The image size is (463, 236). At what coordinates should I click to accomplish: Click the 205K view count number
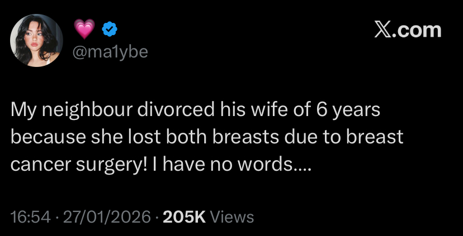click(x=183, y=216)
